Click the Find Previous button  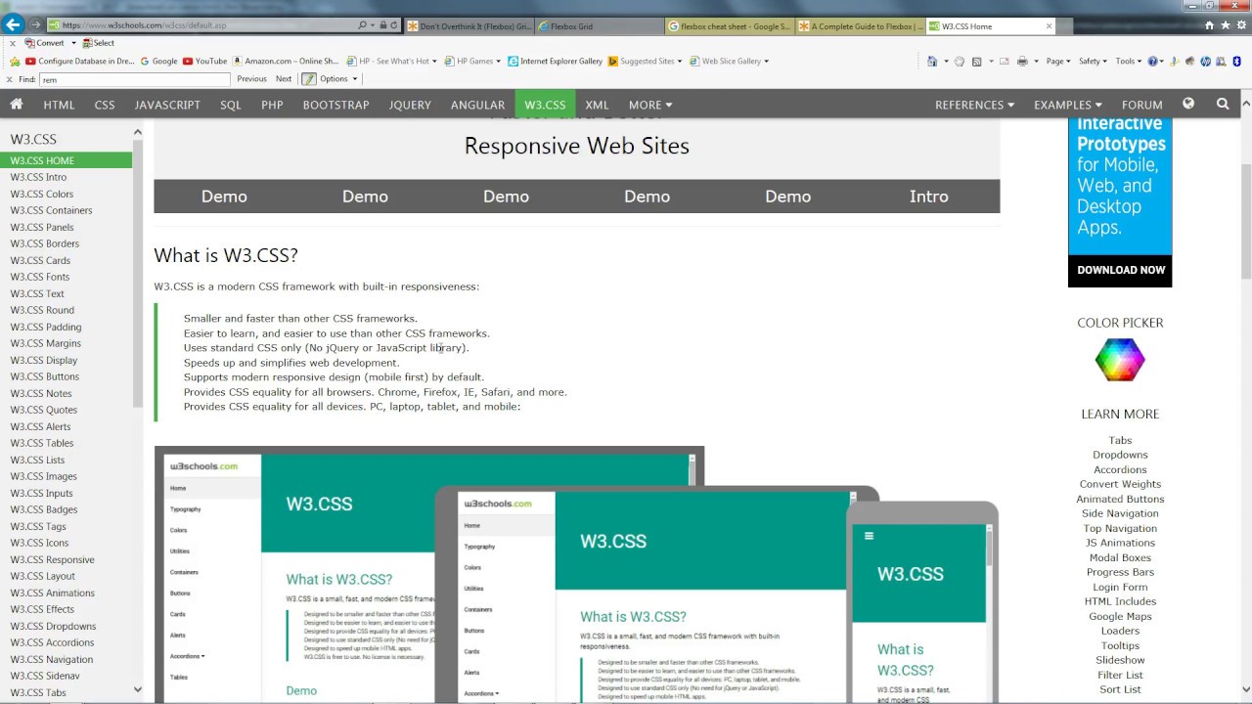point(251,78)
